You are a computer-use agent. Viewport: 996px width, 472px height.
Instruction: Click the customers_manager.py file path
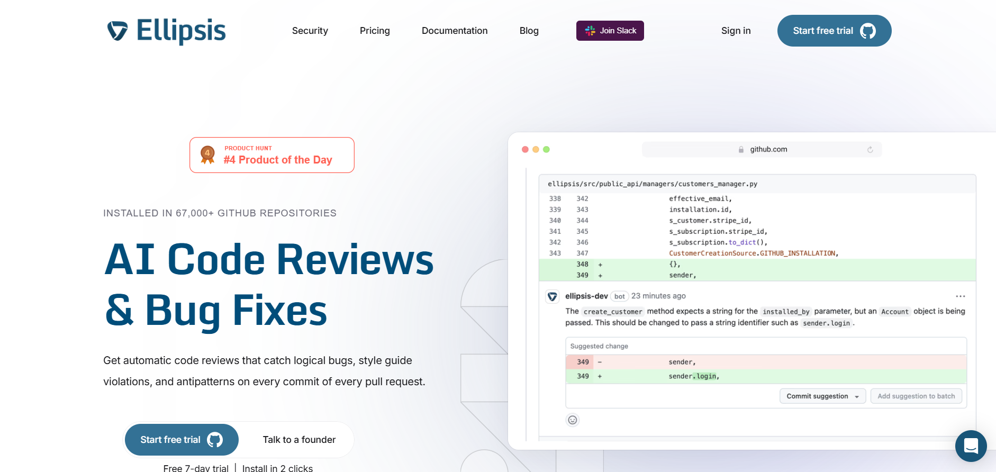point(653,184)
